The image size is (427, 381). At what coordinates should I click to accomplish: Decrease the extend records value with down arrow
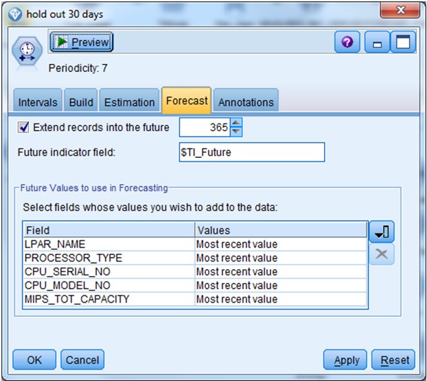(x=236, y=131)
